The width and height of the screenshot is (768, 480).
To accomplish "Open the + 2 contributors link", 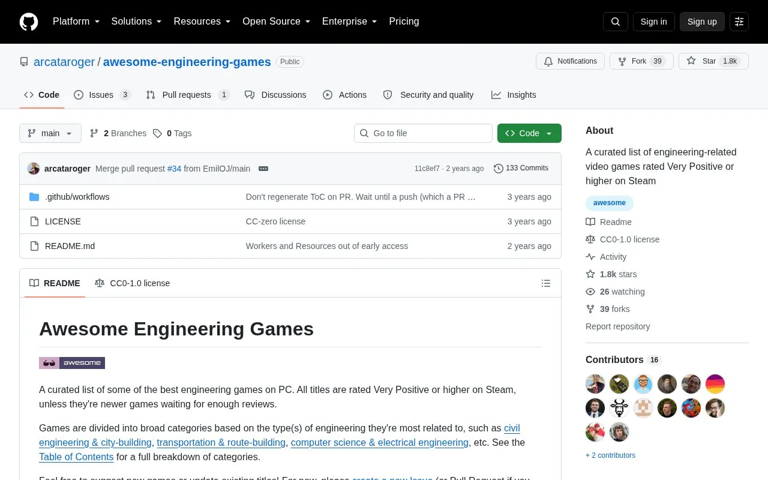I will click(x=610, y=455).
